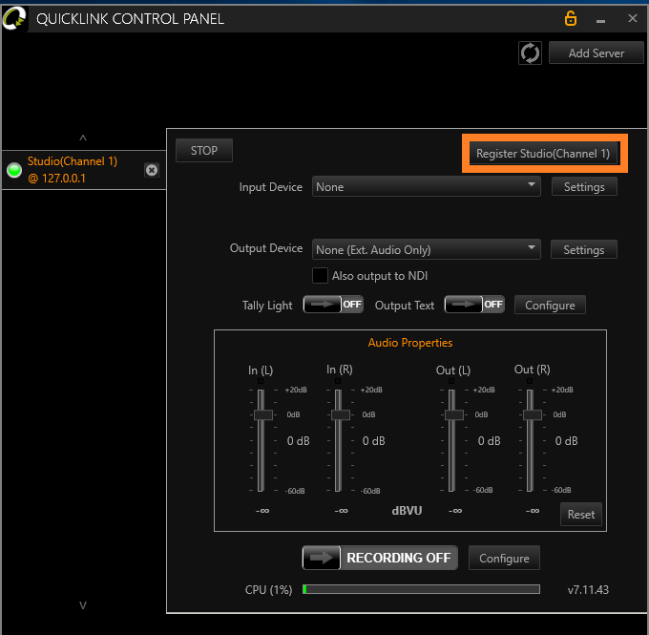Remove Studio(Channel 1) server with X icon
The height and width of the screenshot is (635, 649).
(x=152, y=170)
